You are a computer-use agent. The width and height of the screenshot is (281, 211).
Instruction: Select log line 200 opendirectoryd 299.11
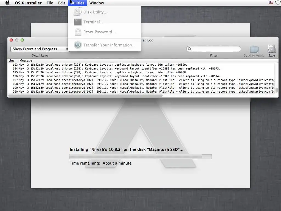click(x=141, y=92)
